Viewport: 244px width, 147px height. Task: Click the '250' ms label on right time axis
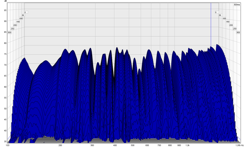click(x=235, y=29)
